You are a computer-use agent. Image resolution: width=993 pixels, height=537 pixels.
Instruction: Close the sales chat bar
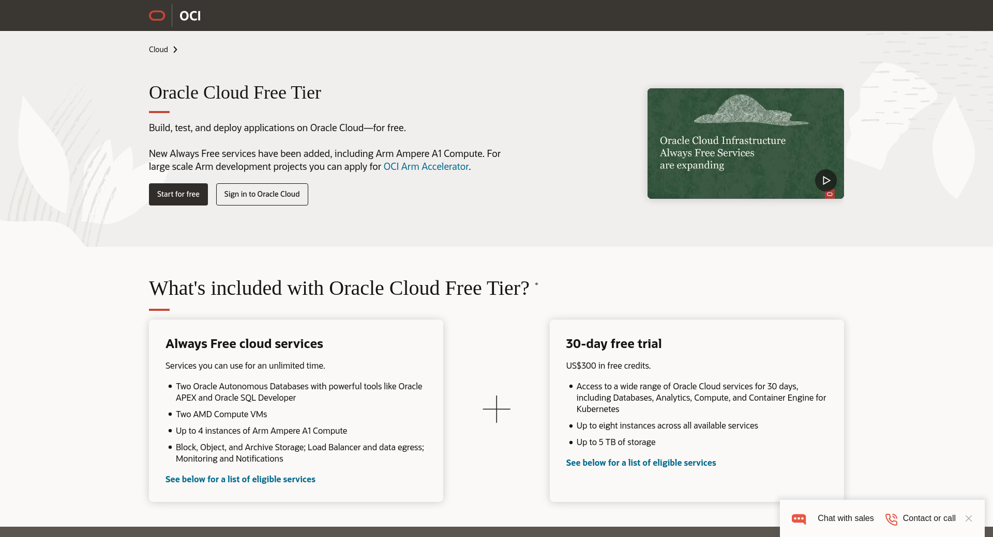(969, 518)
